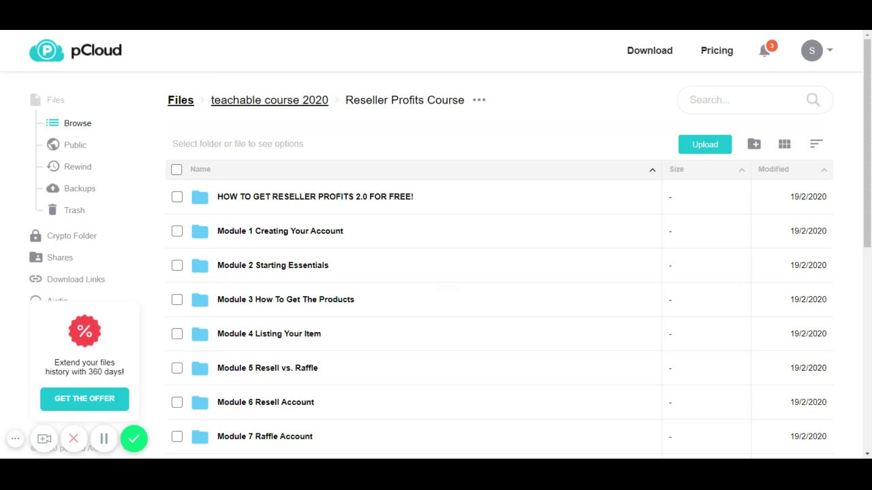This screenshot has width=872, height=490.
Task: Open the Download link in header
Action: 650,50
